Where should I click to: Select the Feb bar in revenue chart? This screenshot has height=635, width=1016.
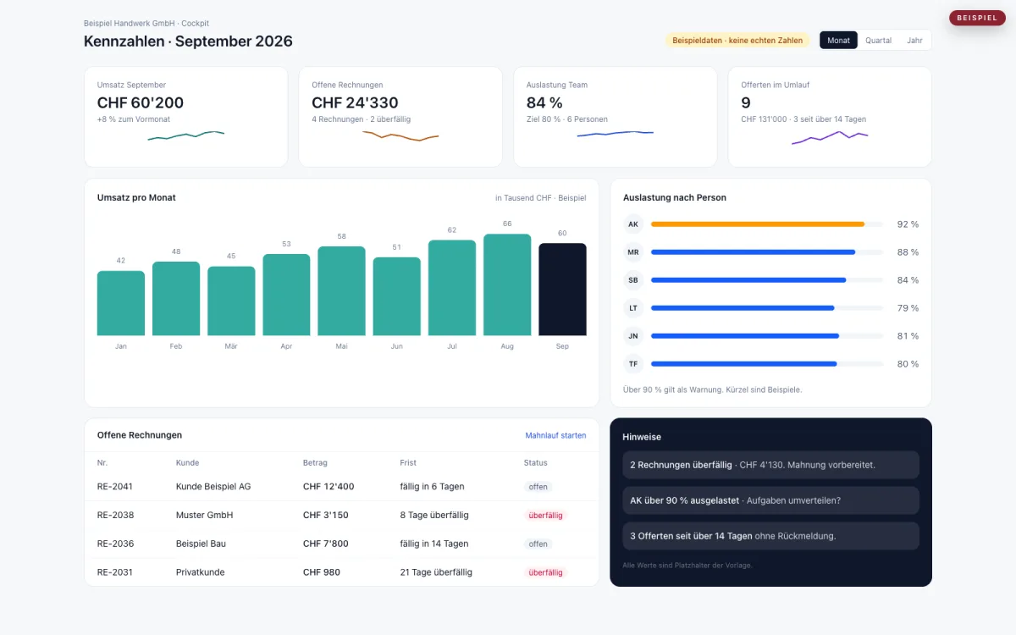176,299
